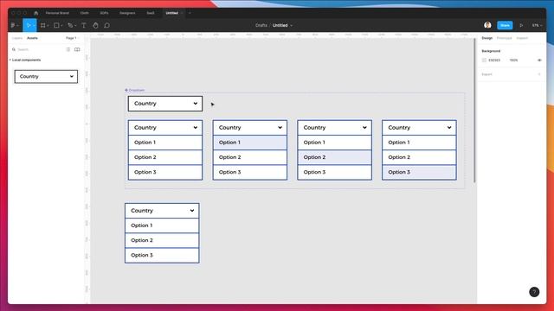Image resolution: width=554 pixels, height=311 pixels.
Task: Switch to the Inspect tab
Action: (x=522, y=38)
